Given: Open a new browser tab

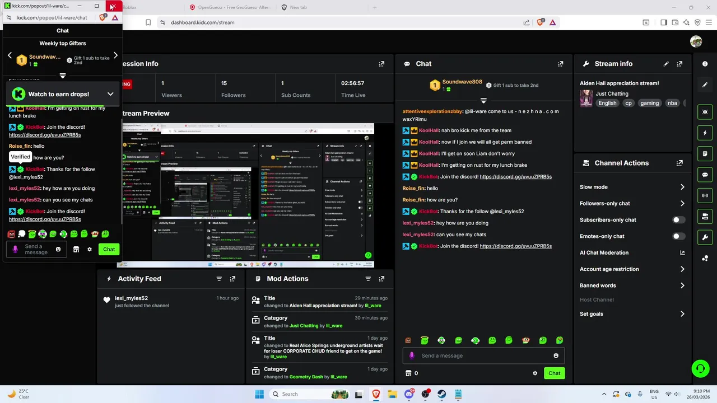Looking at the screenshot, I should pos(375,7).
